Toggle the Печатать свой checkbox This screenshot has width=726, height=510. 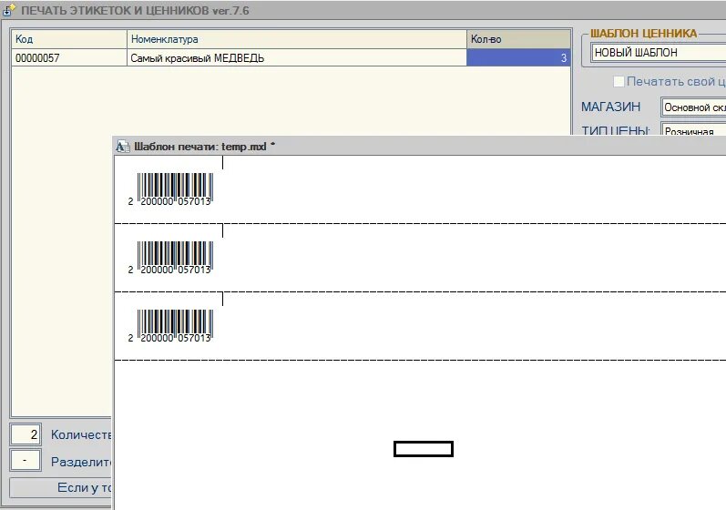(619, 81)
